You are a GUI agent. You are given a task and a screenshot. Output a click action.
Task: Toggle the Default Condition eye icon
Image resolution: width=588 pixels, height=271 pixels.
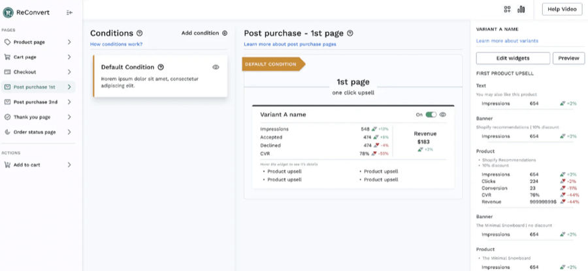point(216,67)
